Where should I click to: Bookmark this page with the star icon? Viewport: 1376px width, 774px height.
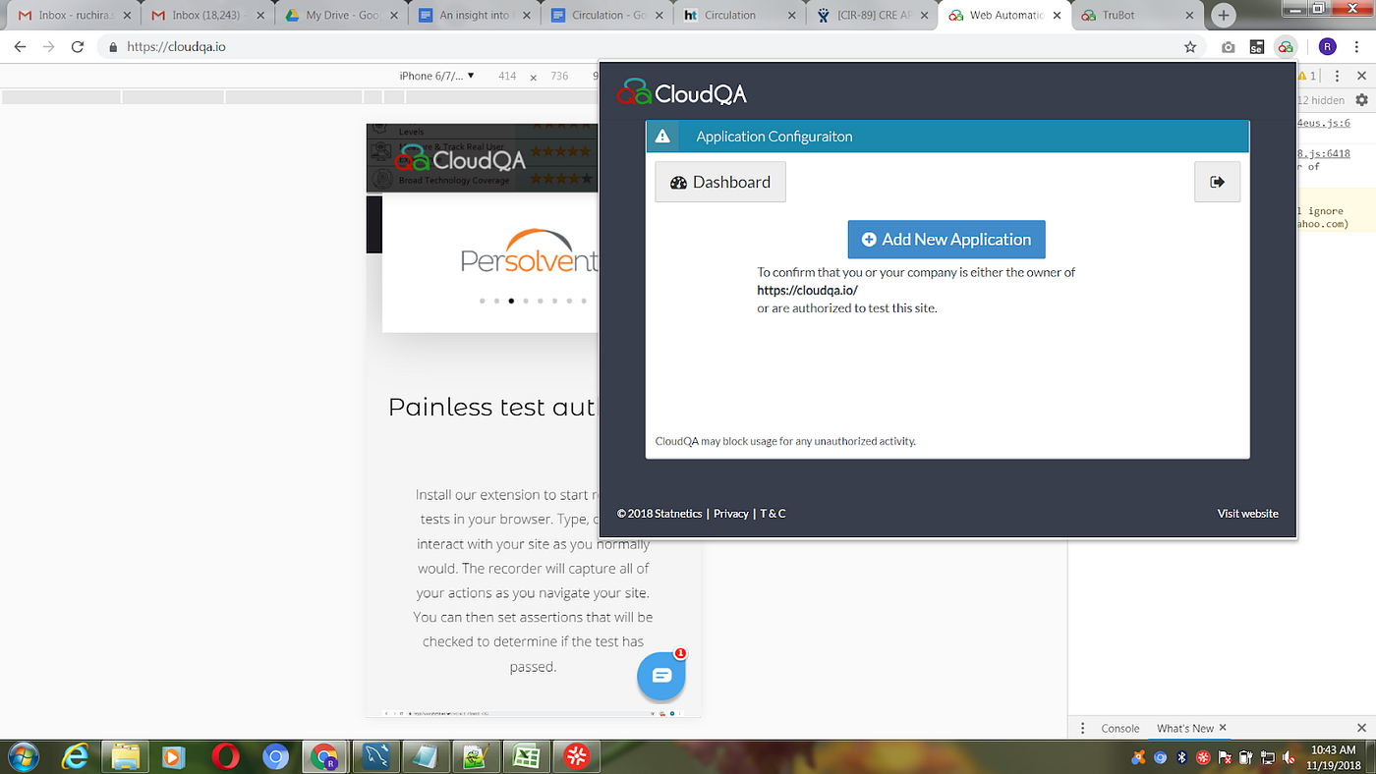(1190, 46)
